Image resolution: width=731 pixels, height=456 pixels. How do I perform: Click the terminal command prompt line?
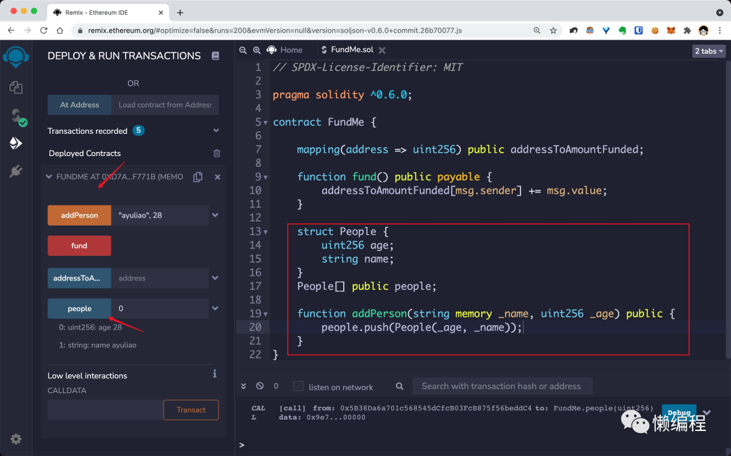(483, 445)
